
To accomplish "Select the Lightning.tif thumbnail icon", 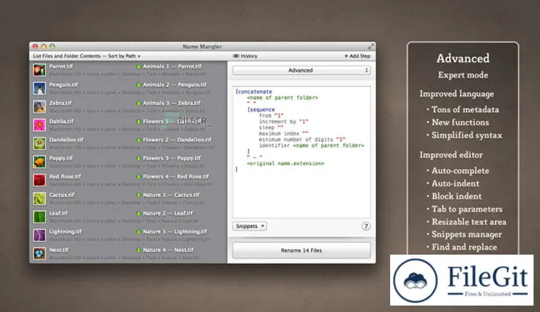I will (x=39, y=235).
